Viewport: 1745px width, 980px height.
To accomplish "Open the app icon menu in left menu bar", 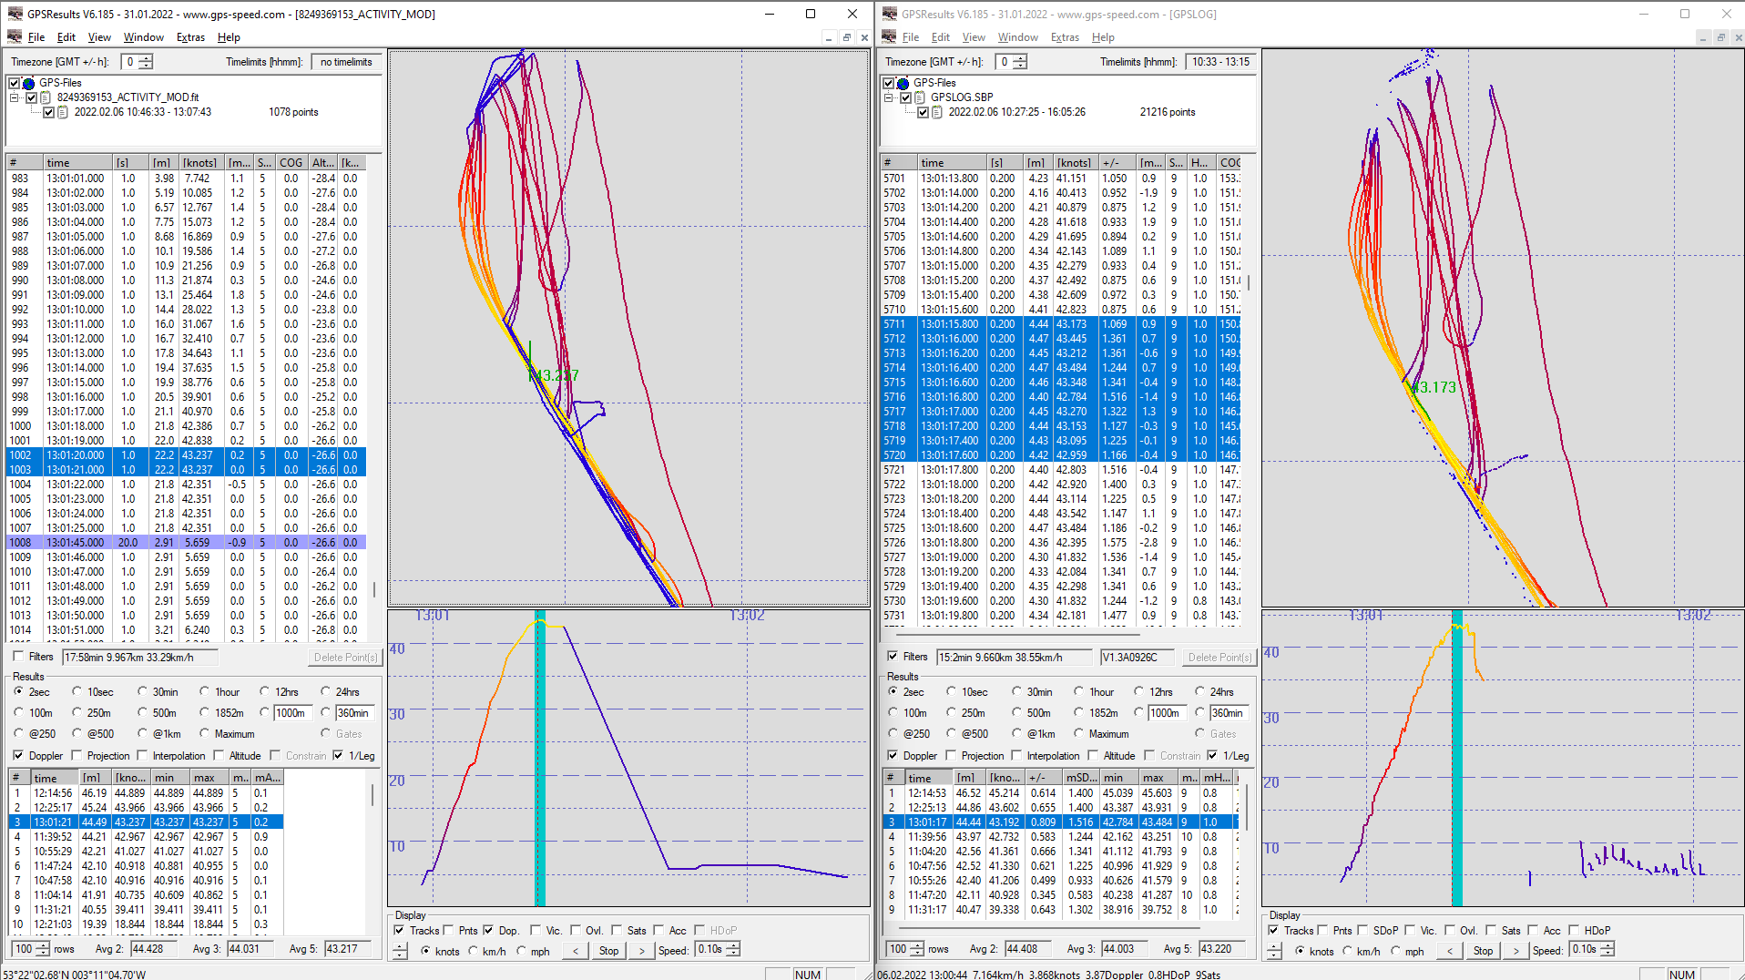I will pyautogui.click(x=15, y=37).
